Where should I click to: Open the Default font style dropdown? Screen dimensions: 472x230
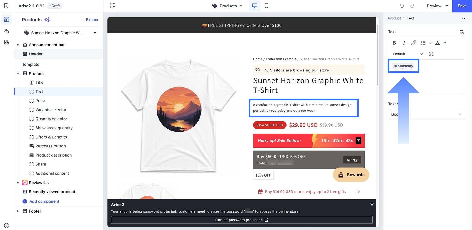click(x=408, y=54)
